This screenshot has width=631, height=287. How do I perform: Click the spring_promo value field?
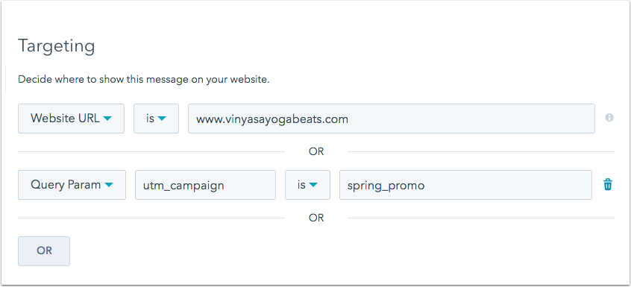465,185
